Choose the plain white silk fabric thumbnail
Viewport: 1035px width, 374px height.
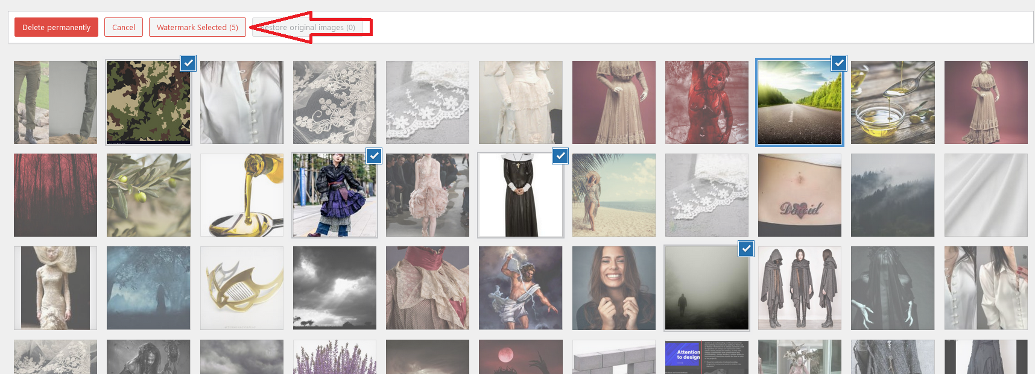[x=986, y=195]
